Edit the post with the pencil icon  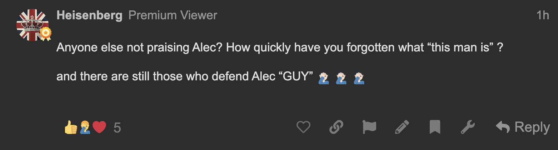[x=402, y=127]
